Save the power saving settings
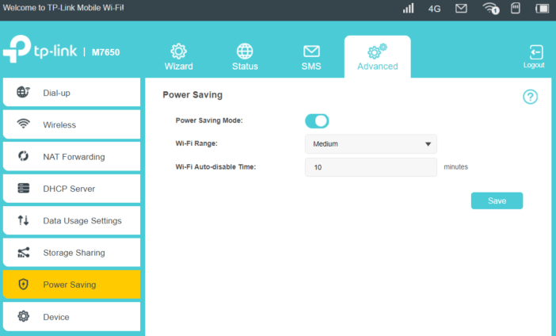Viewport: 556px width, 336px height. click(x=497, y=200)
